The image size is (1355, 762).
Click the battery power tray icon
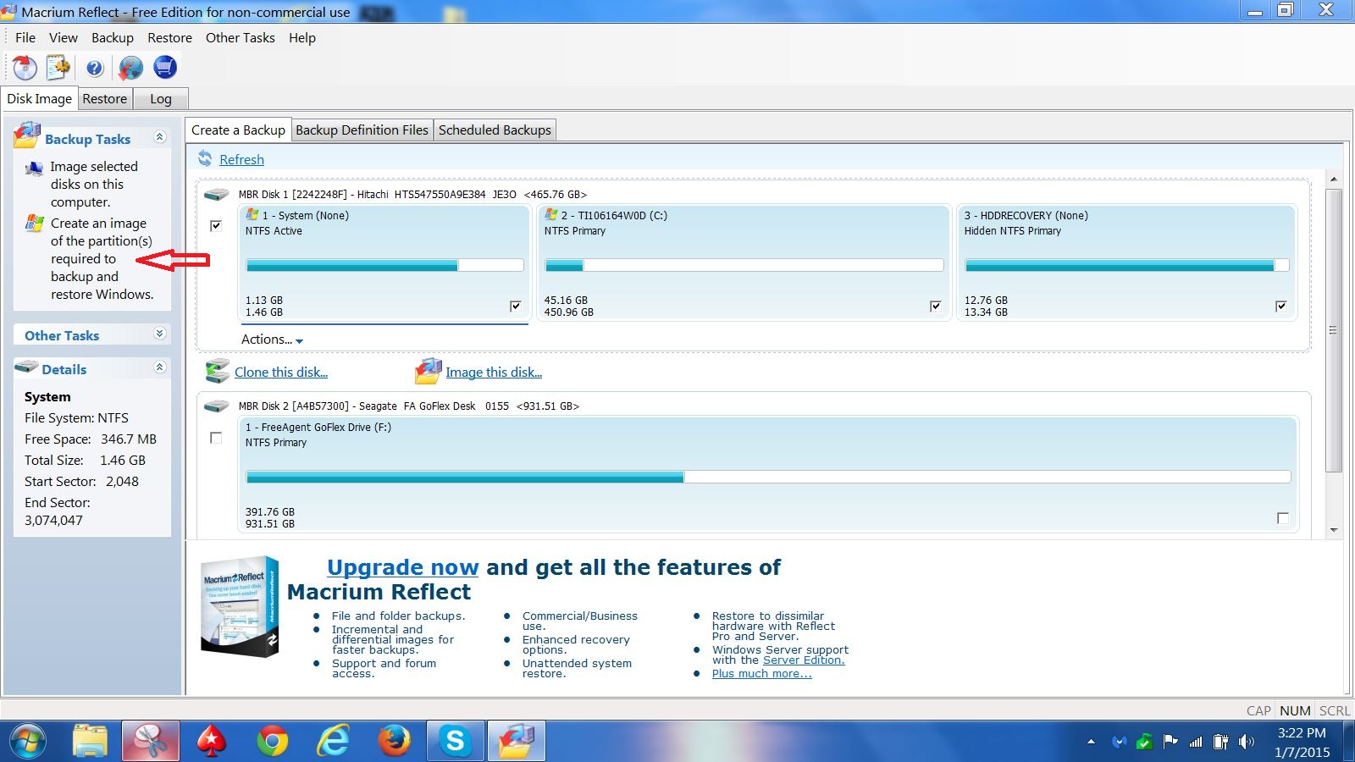click(1220, 742)
